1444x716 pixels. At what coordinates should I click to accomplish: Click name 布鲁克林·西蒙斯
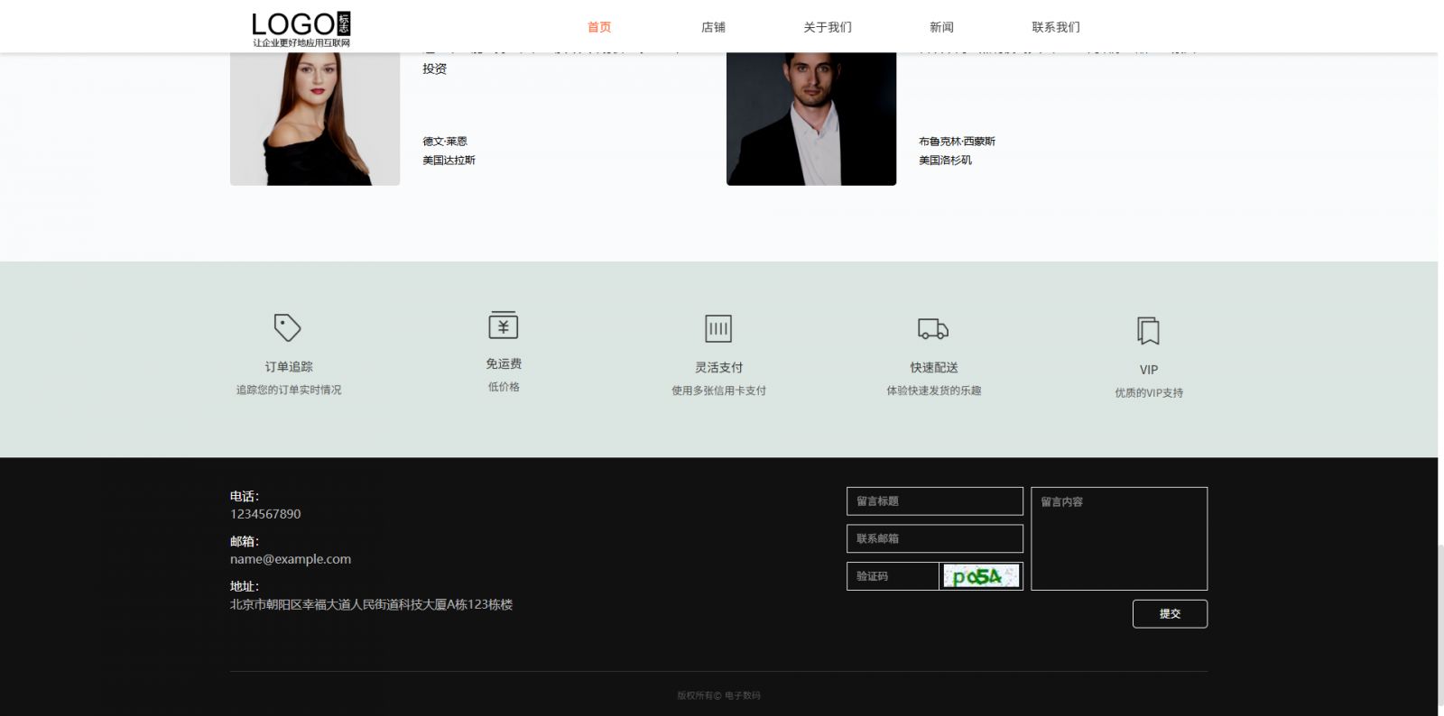click(957, 142)
